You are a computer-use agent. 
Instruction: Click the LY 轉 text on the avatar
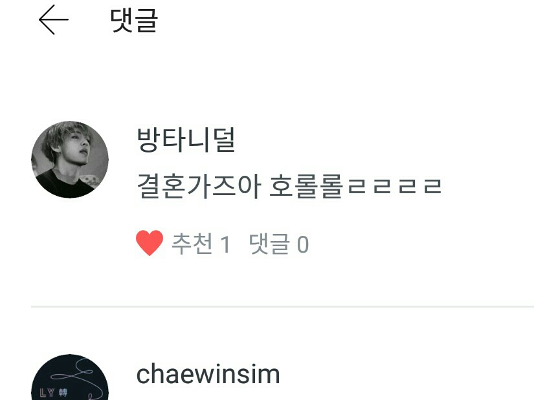pyautogui.click(x=54, y=393)
